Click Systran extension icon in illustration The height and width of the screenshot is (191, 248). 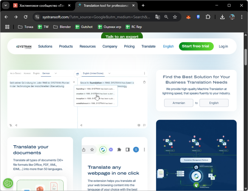103,149
